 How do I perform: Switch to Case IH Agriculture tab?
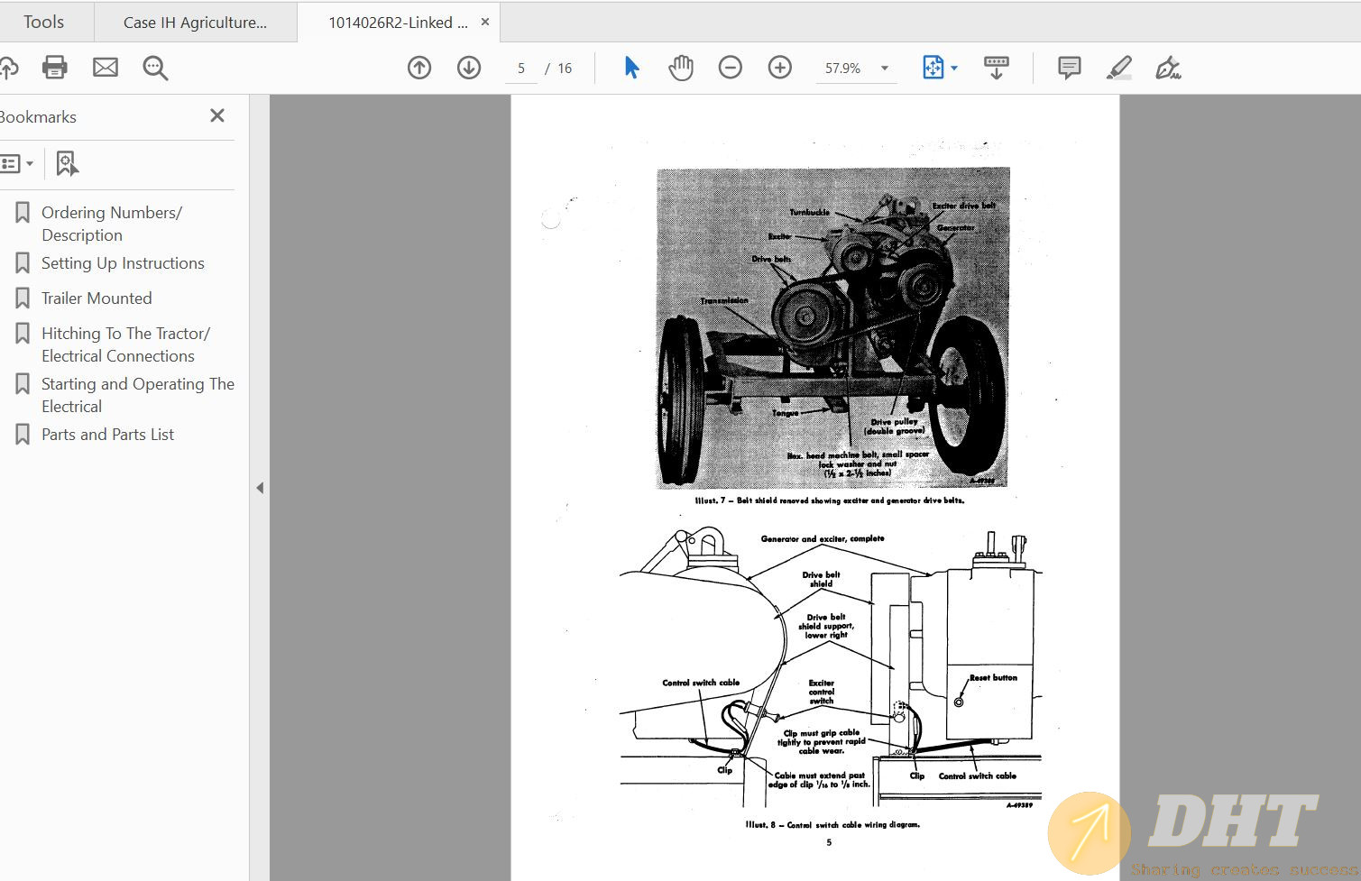(x=195, y=23)
